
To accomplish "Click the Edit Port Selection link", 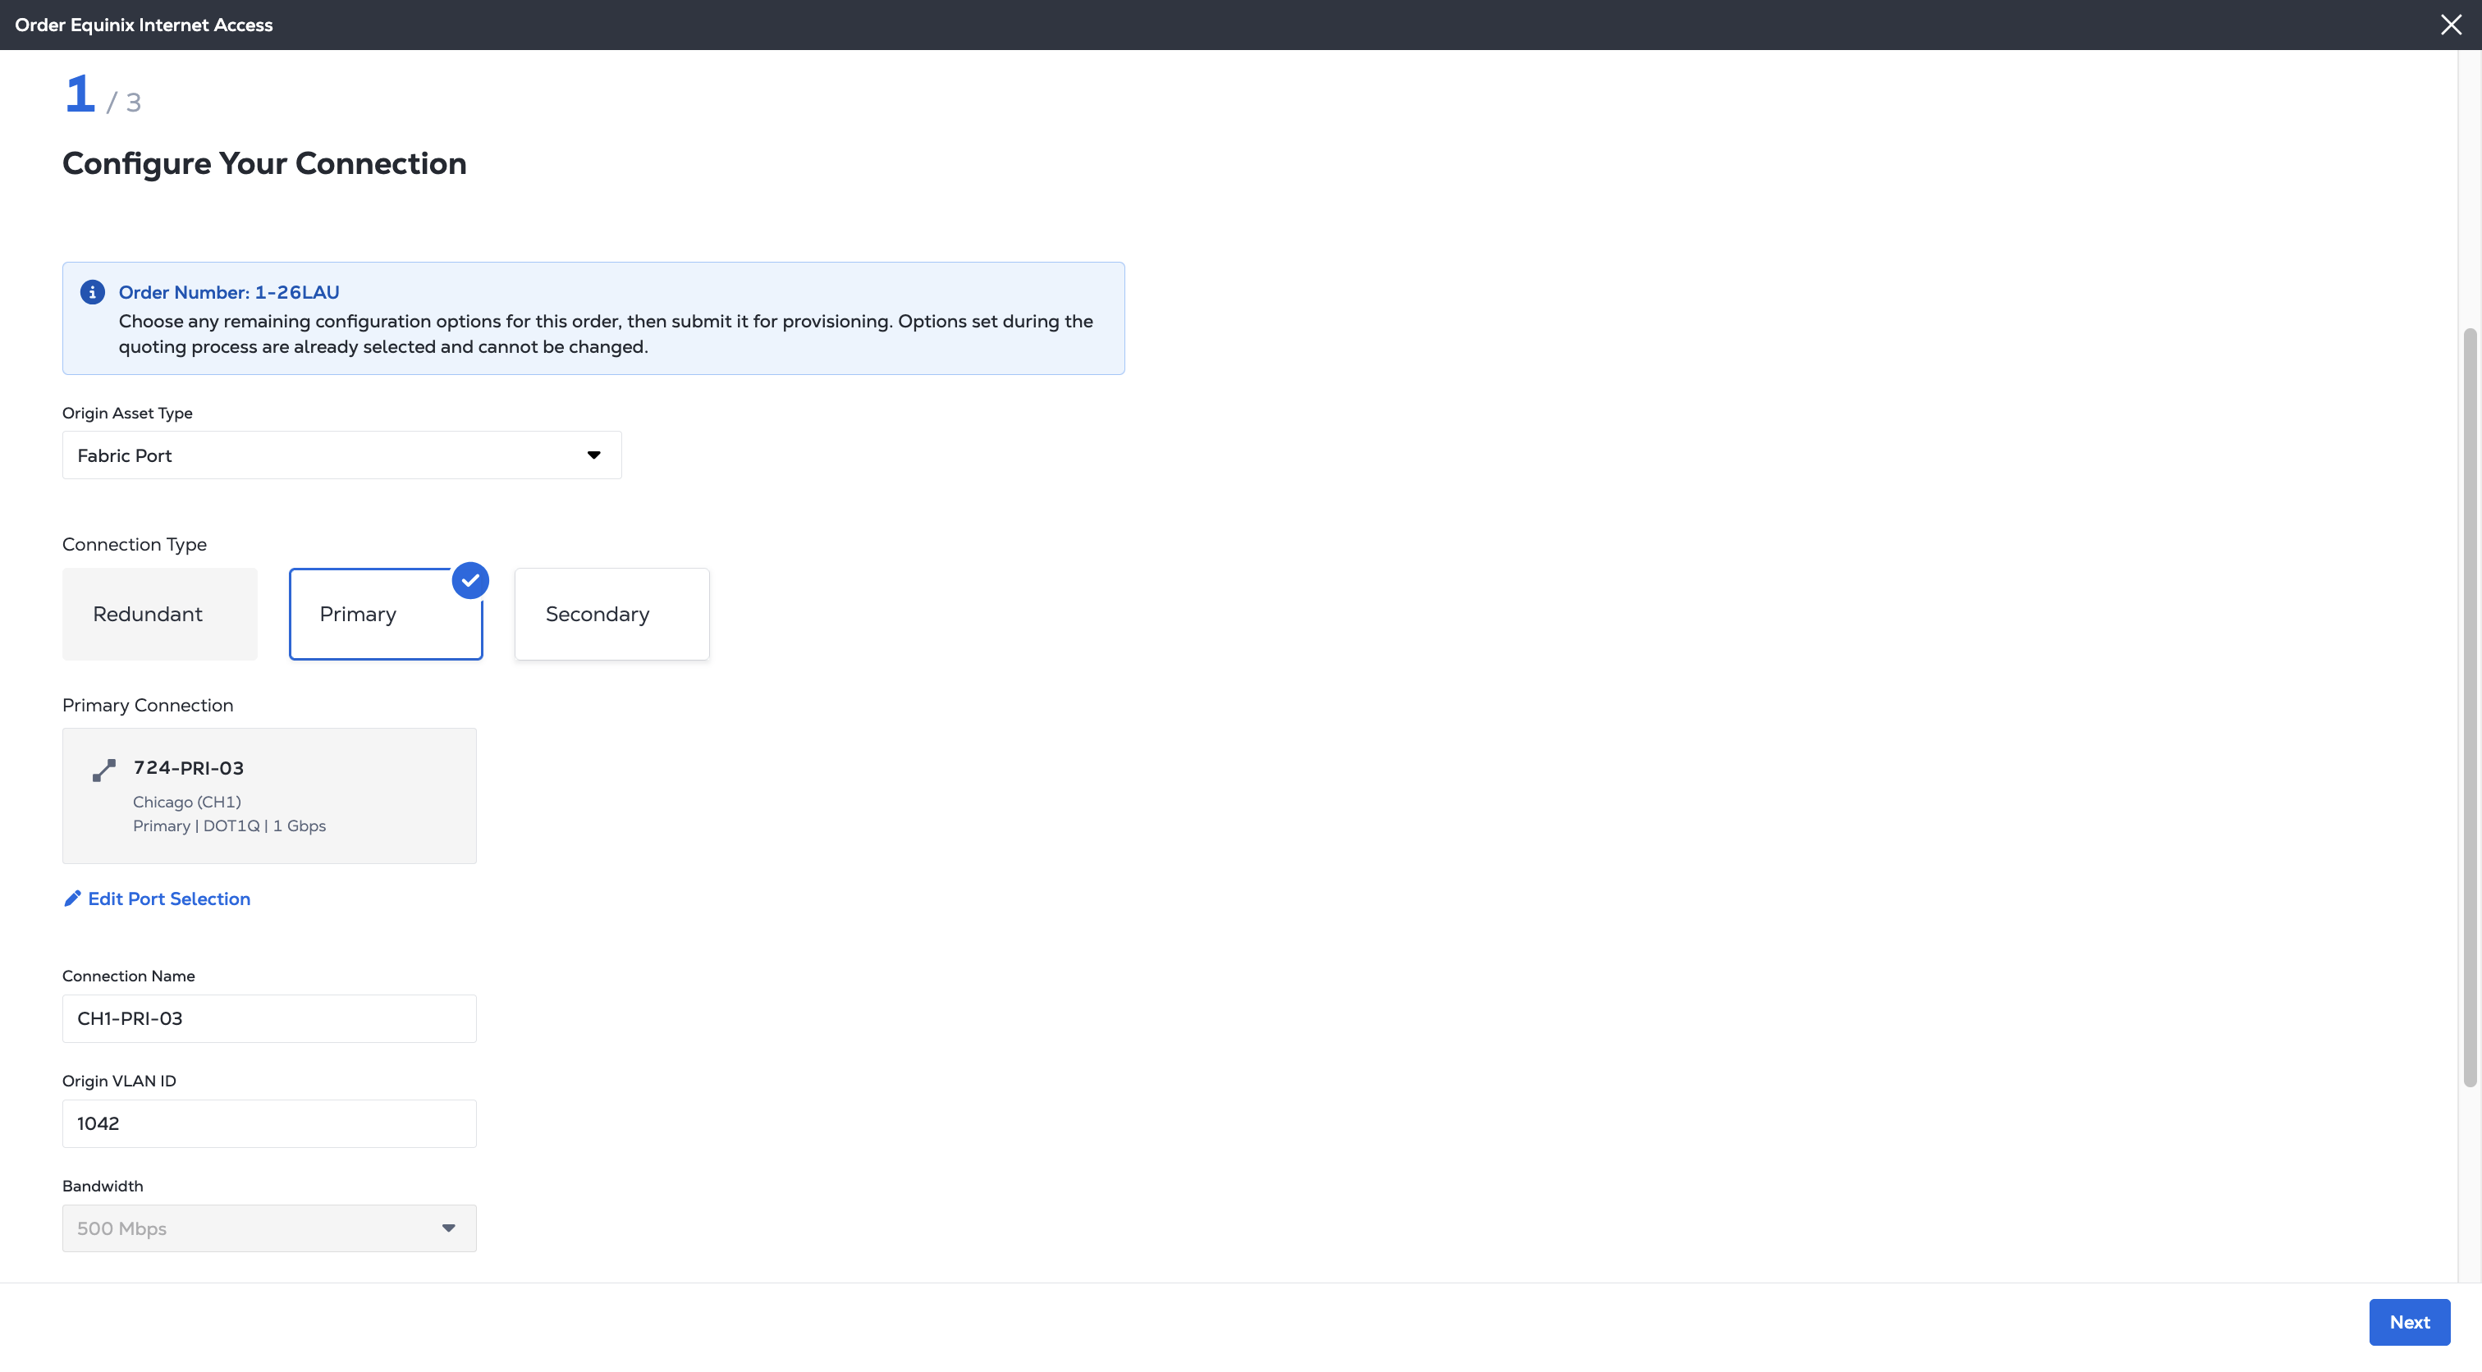I will pyautogui.click(x=168, y=898).
